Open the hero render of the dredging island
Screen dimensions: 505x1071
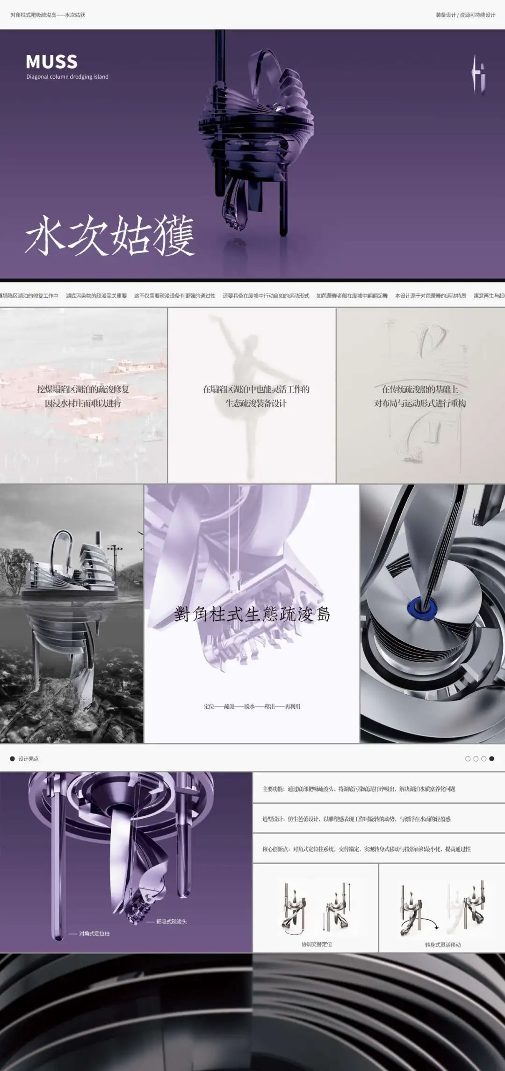tap(256, 133)
